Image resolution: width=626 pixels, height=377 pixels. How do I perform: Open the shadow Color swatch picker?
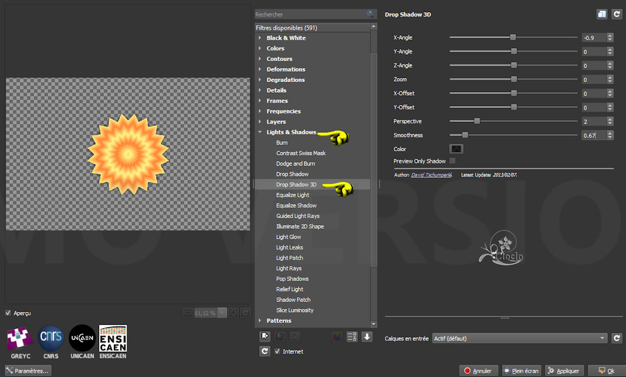point(456,149)
